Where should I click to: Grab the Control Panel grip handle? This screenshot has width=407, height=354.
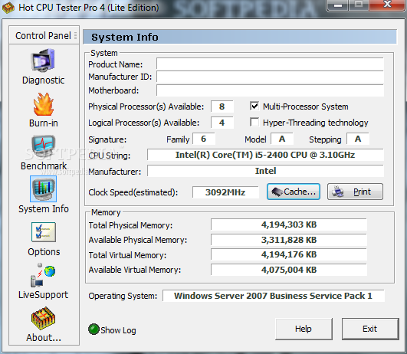point(76,35)
